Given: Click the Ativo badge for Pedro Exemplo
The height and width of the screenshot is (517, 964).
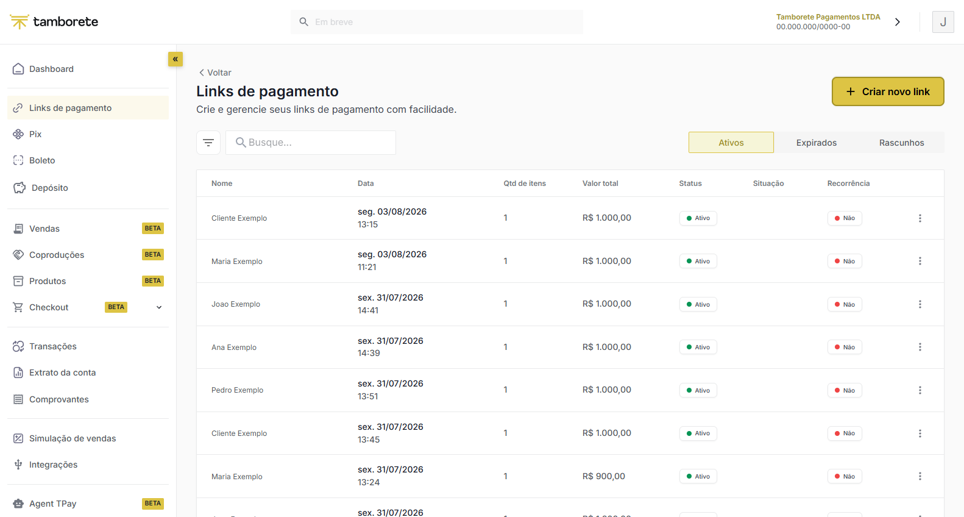Looking at the screenshot, I should click(698, 390).
